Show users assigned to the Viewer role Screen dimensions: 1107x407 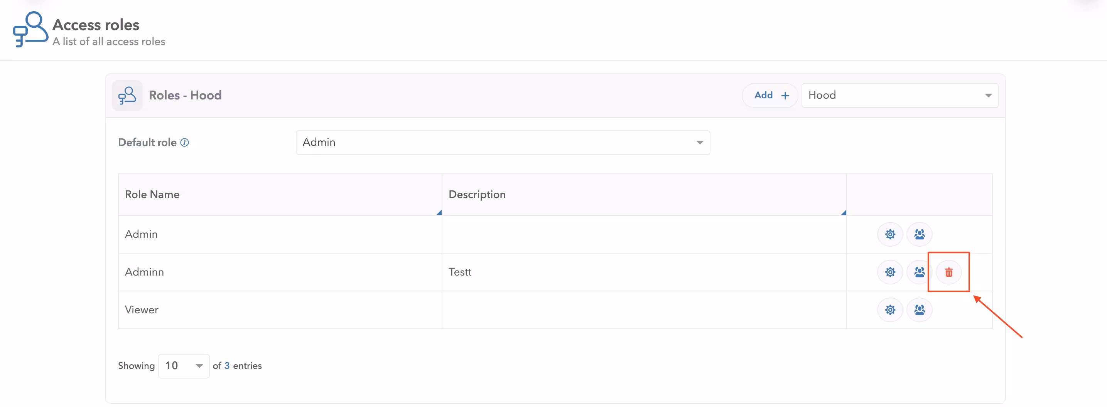[x=919, y=310]
